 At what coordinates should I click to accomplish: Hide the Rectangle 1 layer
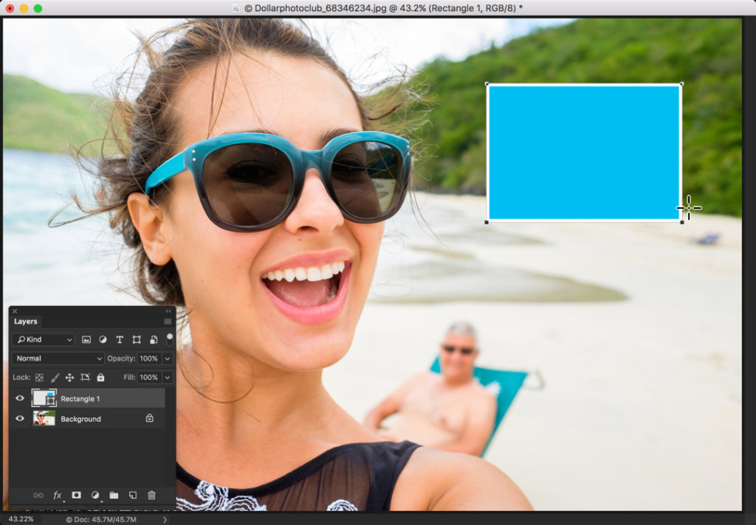point(19,397)
